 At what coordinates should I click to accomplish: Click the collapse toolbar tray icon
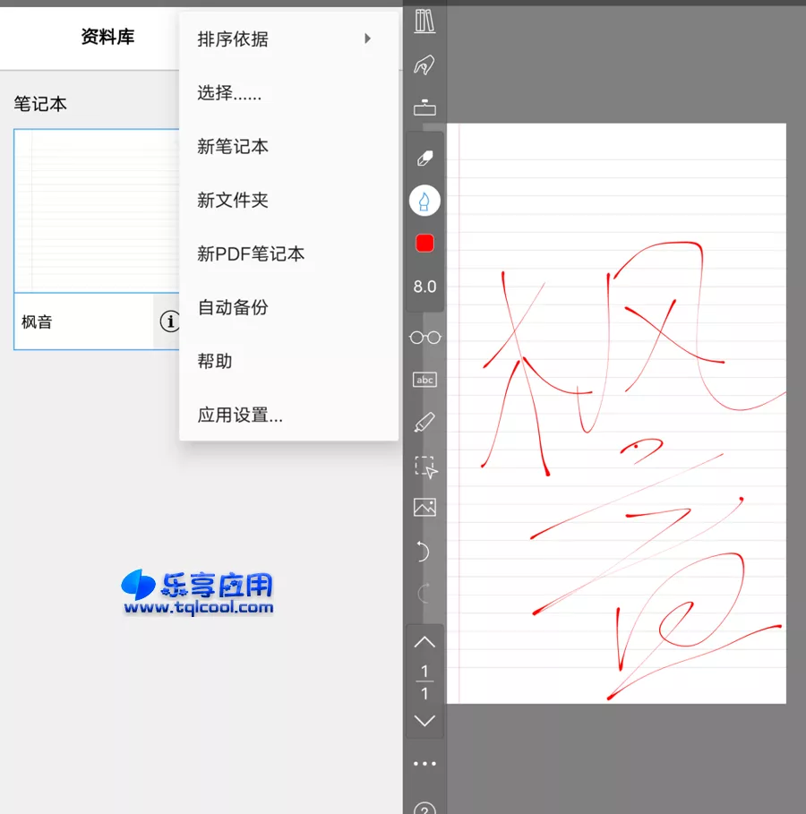click(x=424, y=107)
